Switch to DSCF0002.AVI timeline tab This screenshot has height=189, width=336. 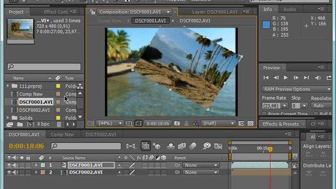point(101,134)
